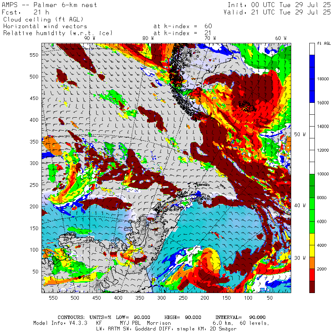Click the vertical axis tick label 250

[x=34, y=185]
